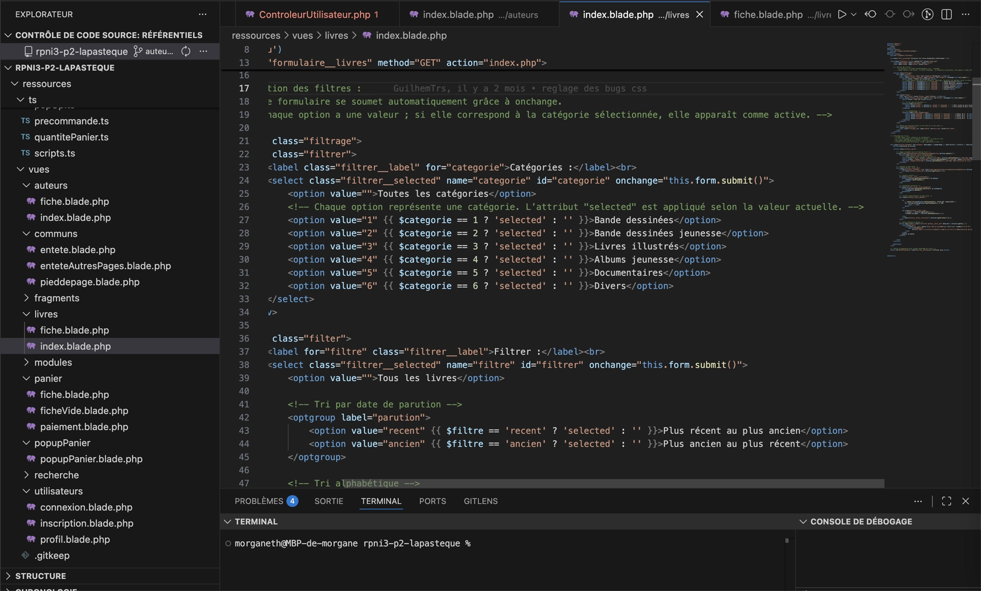
Task: Expand the modules folder
Action: click(x=53, y=362)
